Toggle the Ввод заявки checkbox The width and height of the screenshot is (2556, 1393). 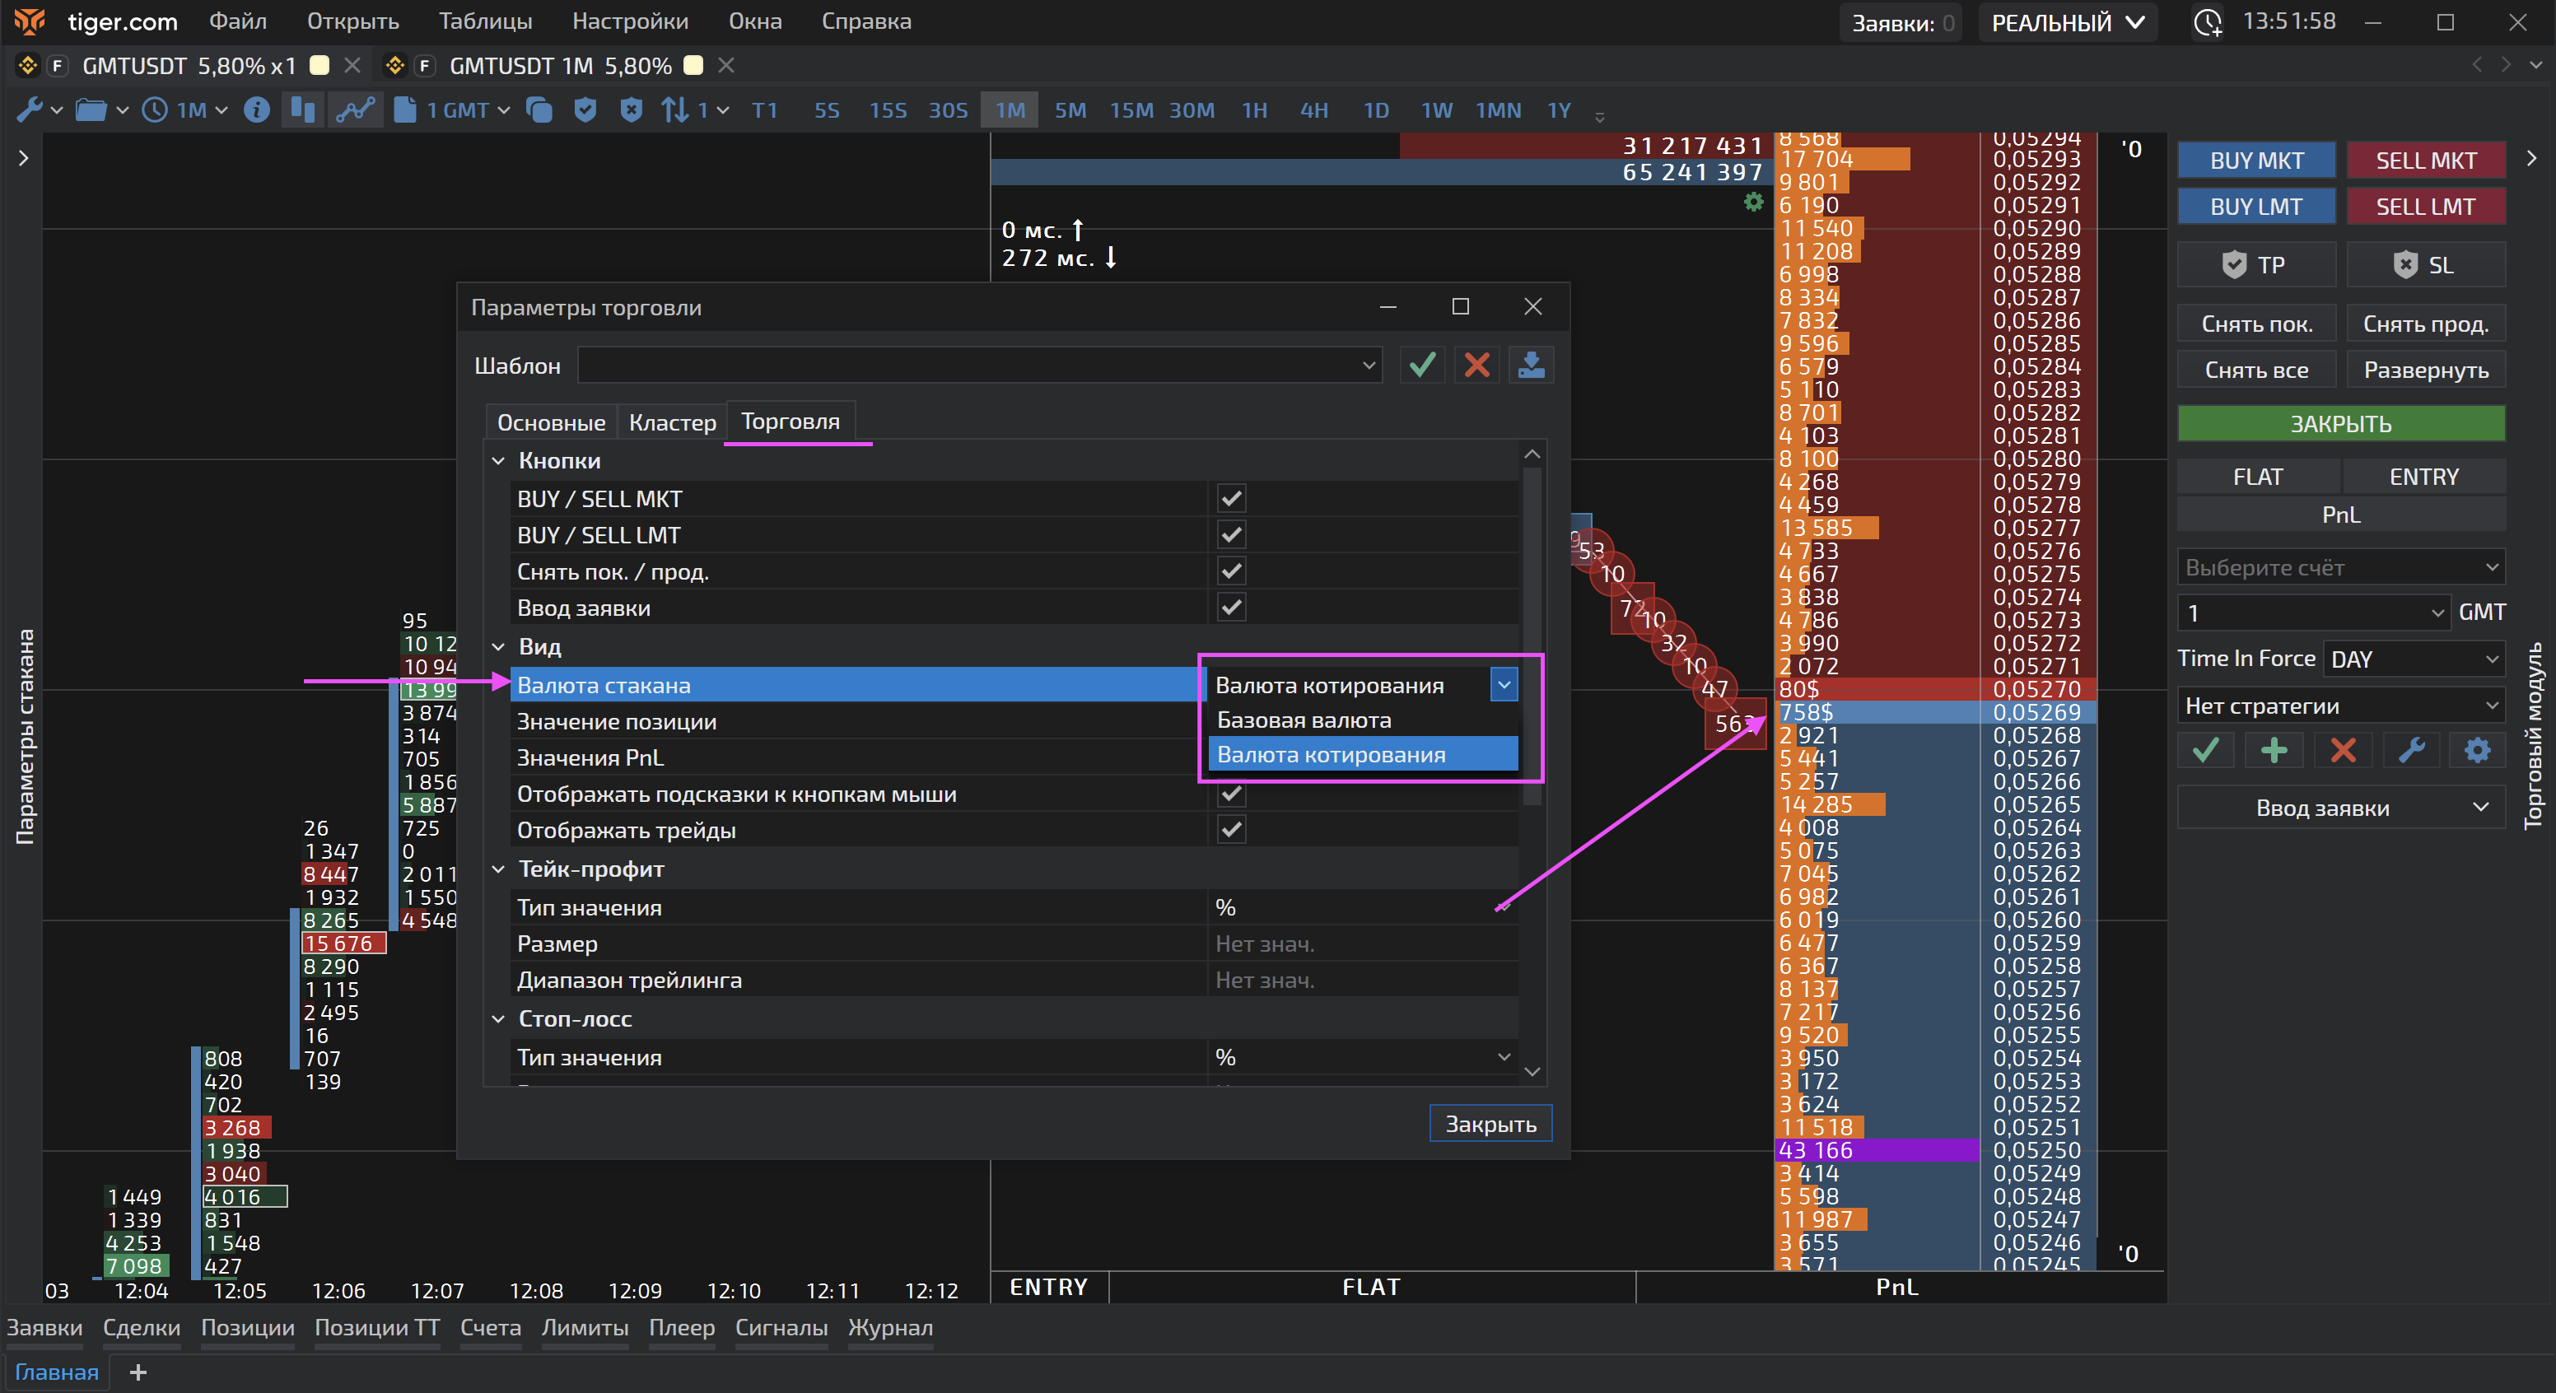click(1231, 608)
